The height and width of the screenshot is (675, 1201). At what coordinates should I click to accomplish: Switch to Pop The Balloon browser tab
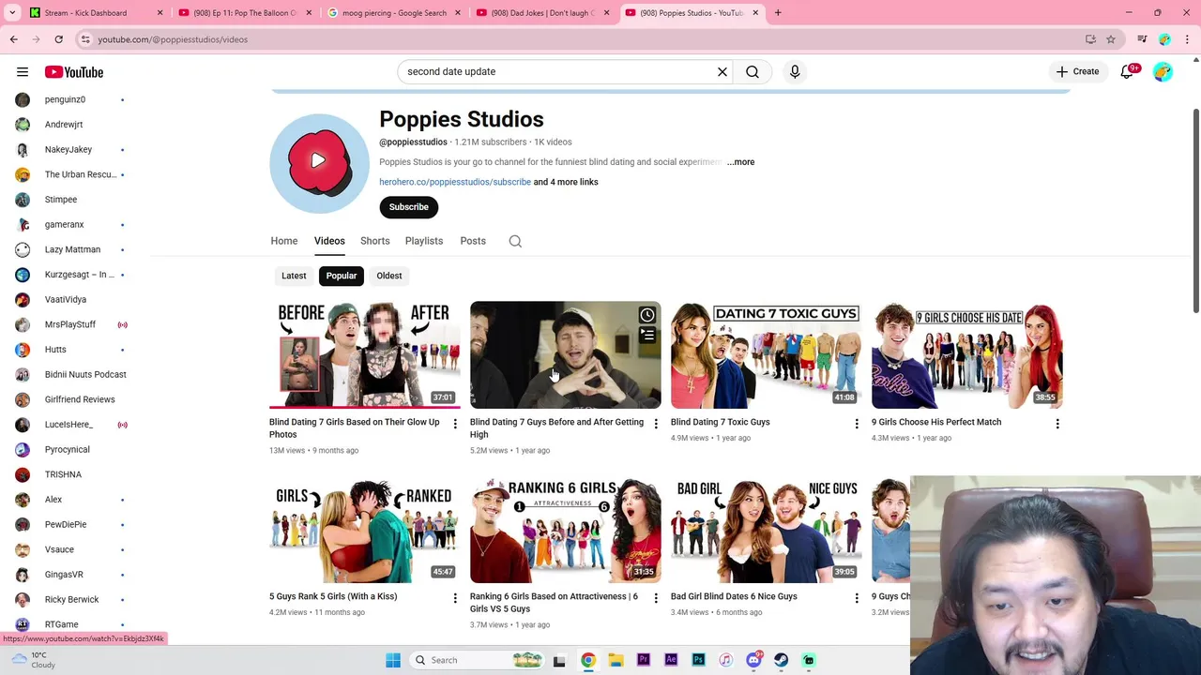coord(244,13)
